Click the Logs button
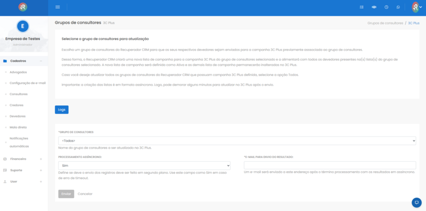Viewport: 426px width, 211px height. click(62, 109)
